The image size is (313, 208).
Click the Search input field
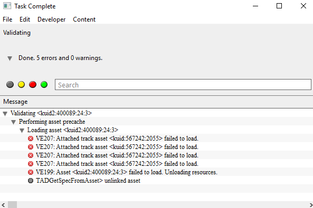point(183,85)
